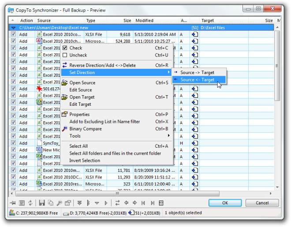
Task: Click the jump-to-last toolbar icon
Action: (153, 203)
